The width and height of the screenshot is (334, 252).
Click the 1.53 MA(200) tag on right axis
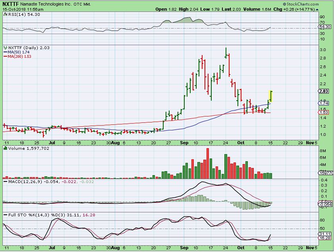[x=324, y=113]
